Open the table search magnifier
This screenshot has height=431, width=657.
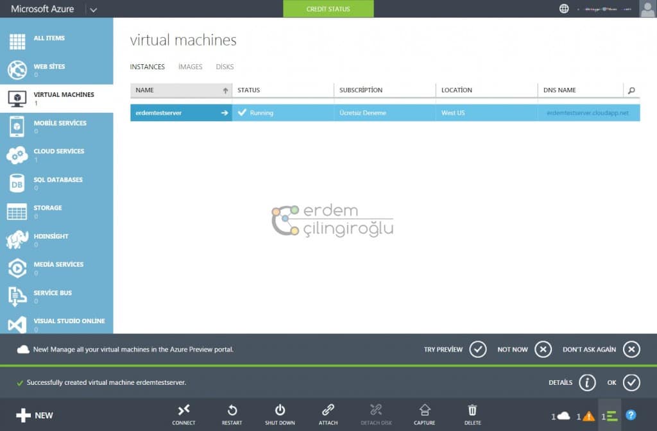[631, 90]
